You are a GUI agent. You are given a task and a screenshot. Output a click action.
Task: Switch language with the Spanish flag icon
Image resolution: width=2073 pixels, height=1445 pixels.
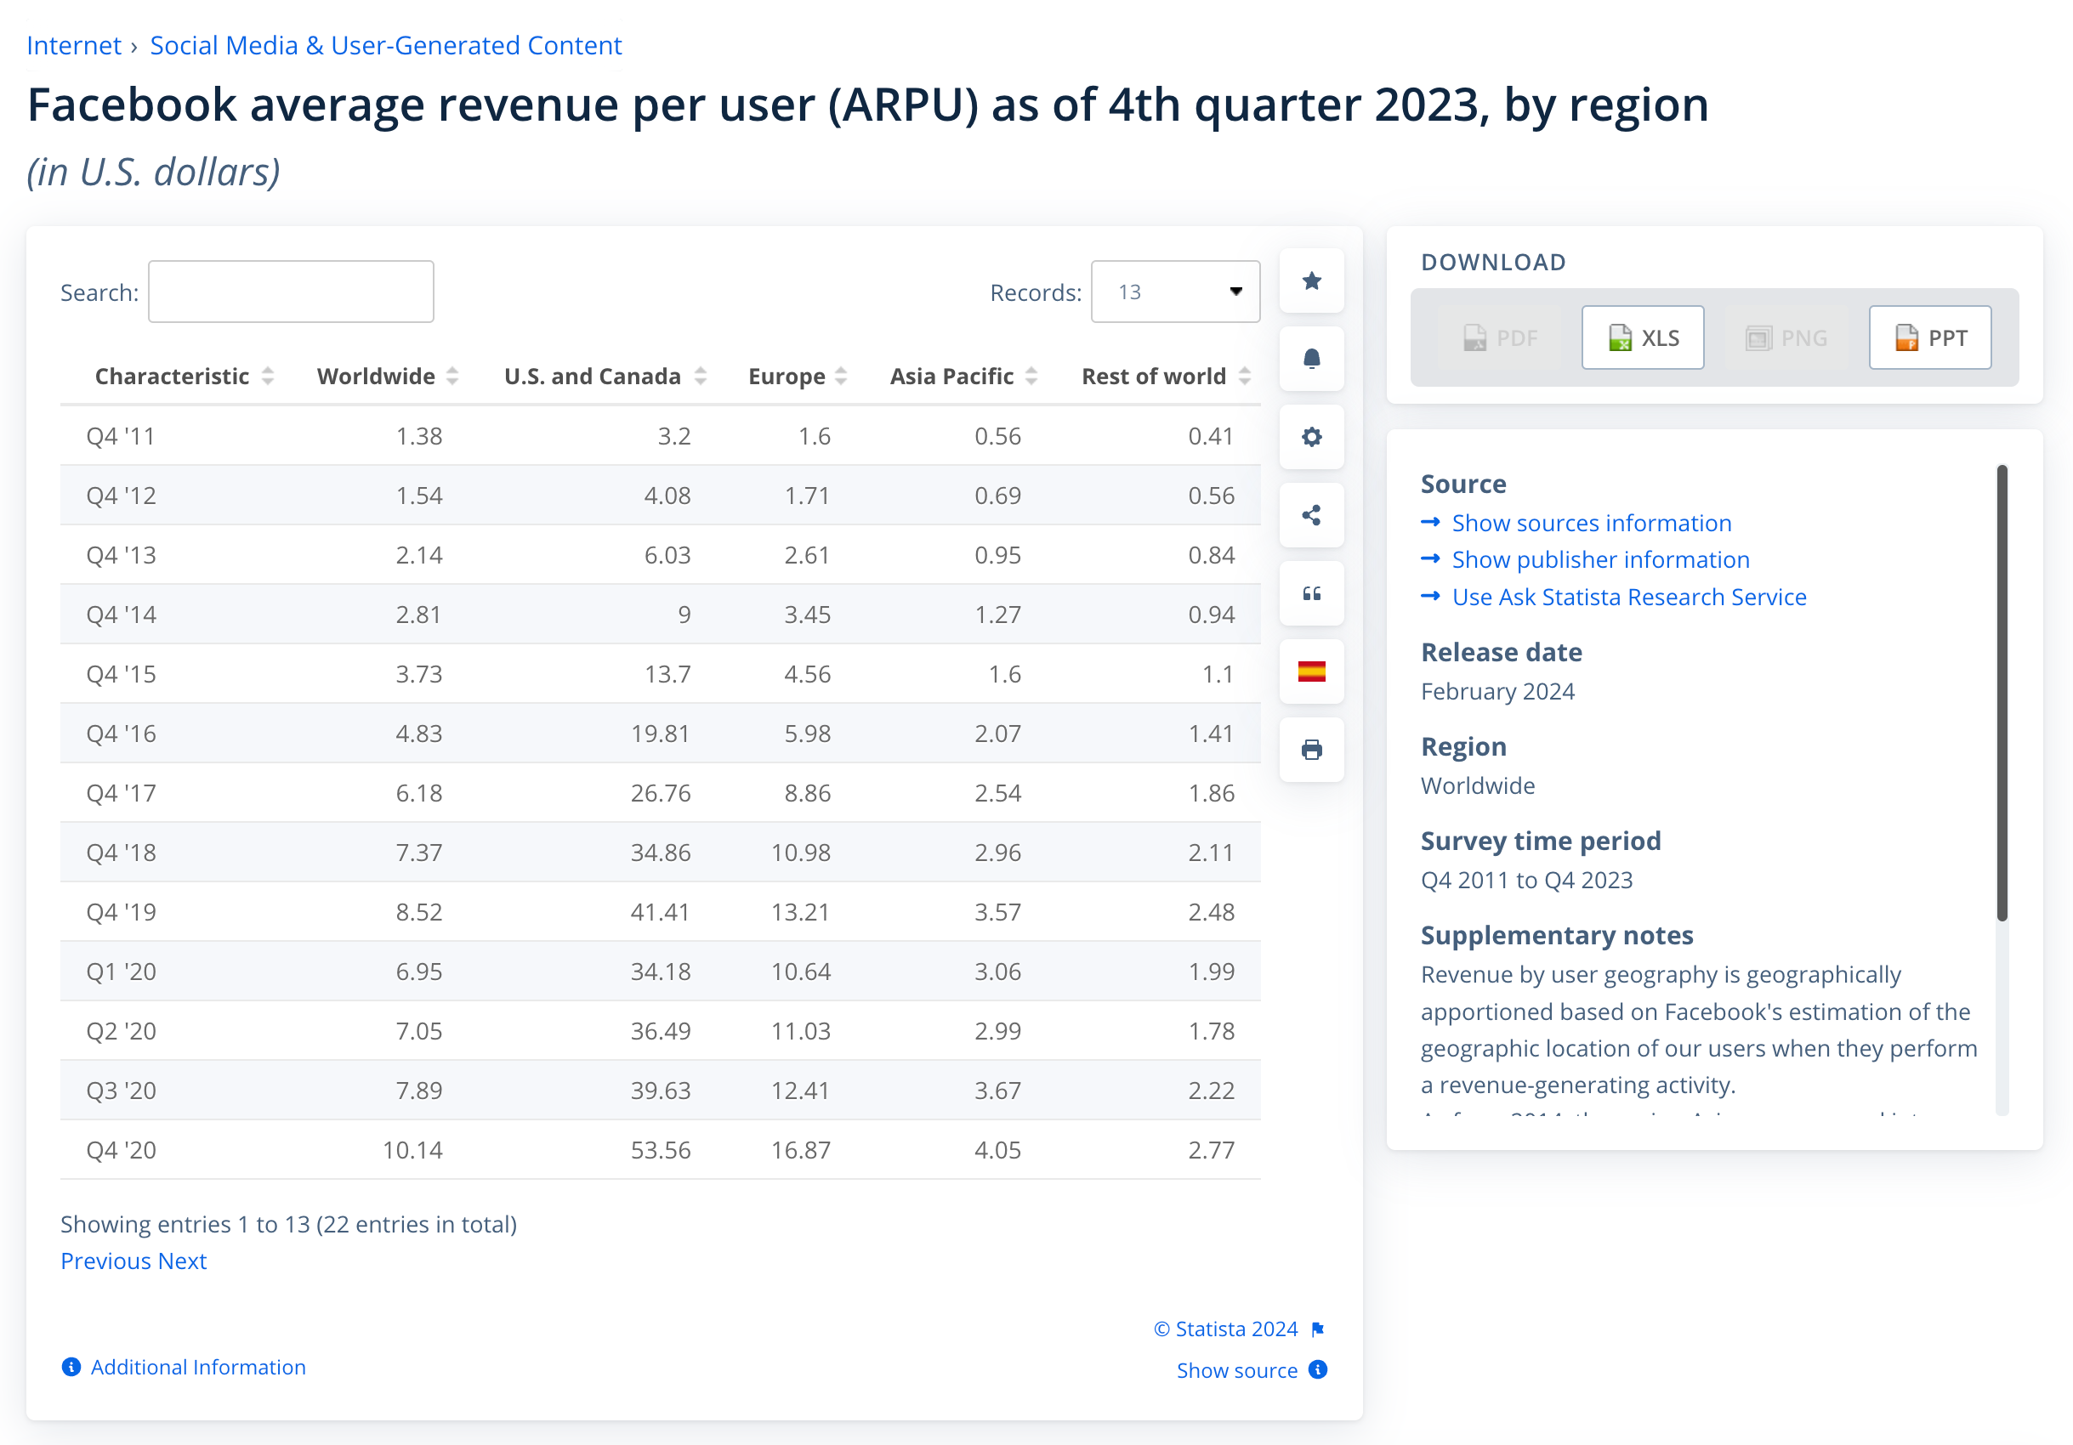1311,671
